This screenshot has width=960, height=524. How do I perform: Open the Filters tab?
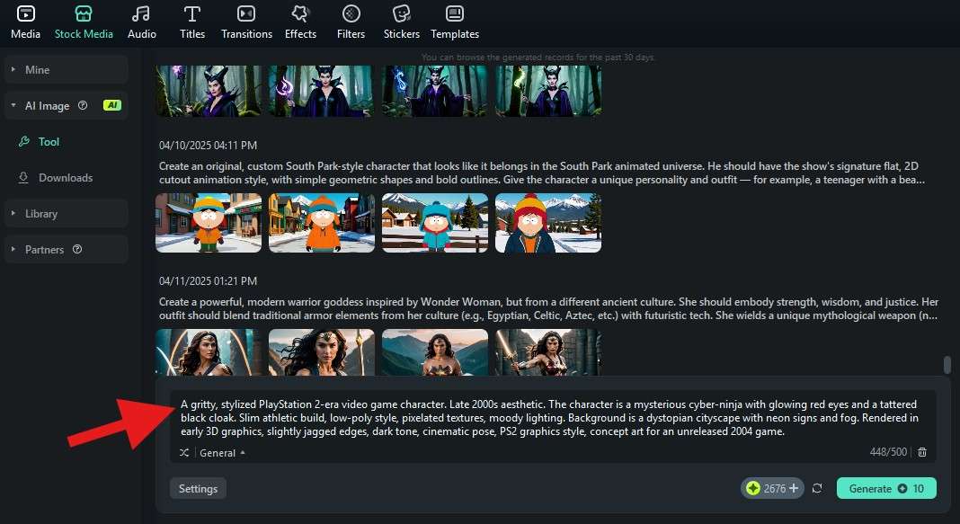click(351, 22)
